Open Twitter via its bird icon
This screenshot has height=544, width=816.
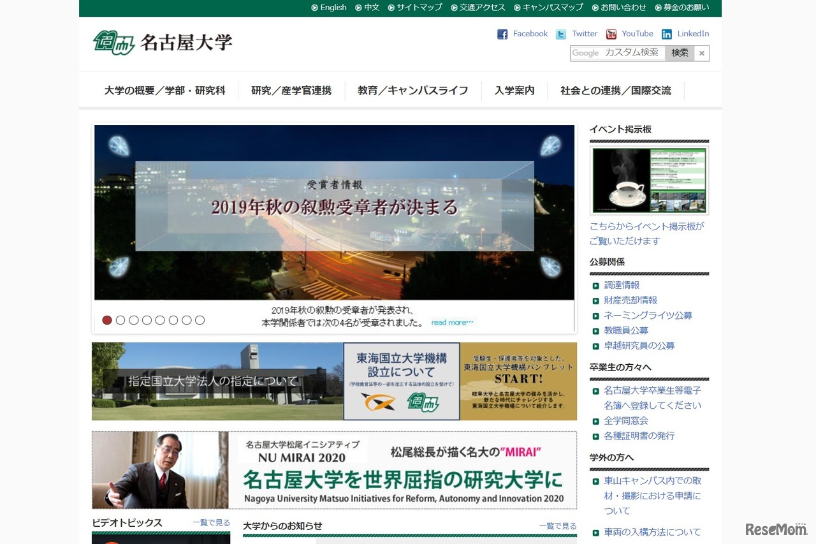(560, 34)
